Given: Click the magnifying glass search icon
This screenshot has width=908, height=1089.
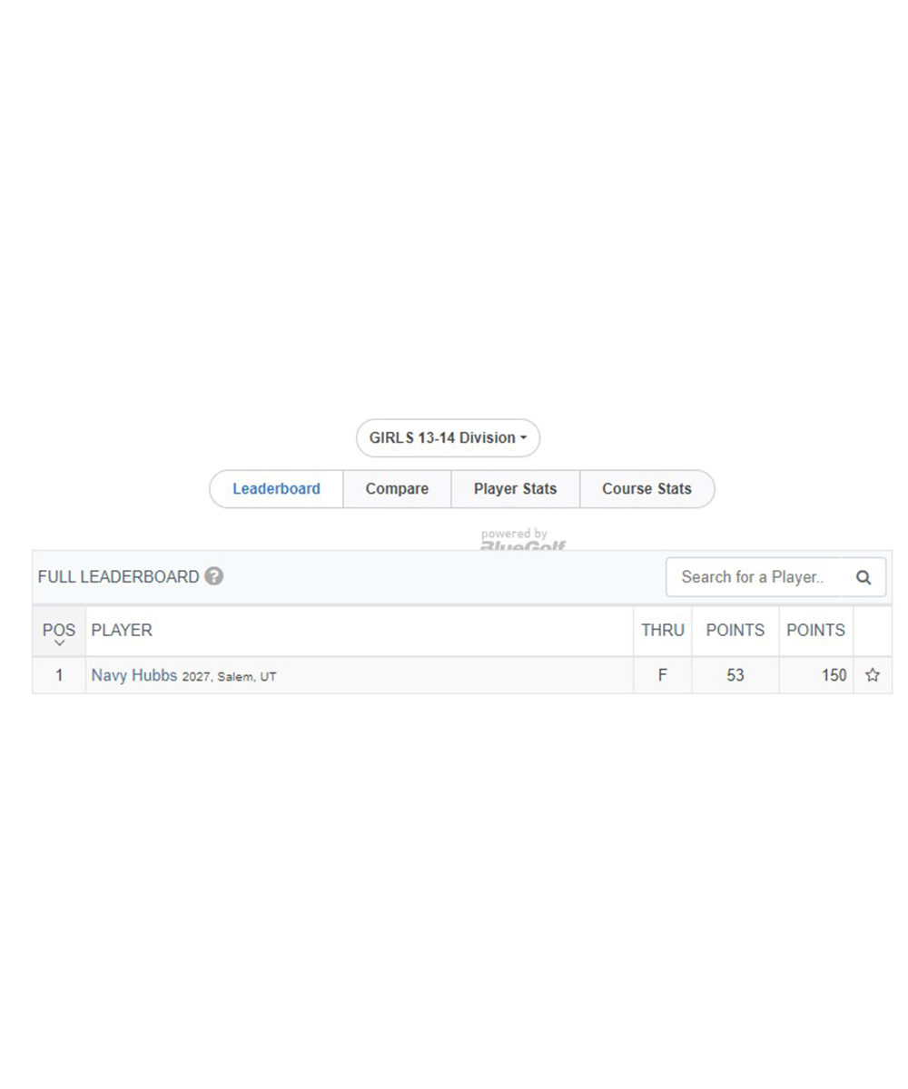Looking at the screenshot, I should 864,577.
